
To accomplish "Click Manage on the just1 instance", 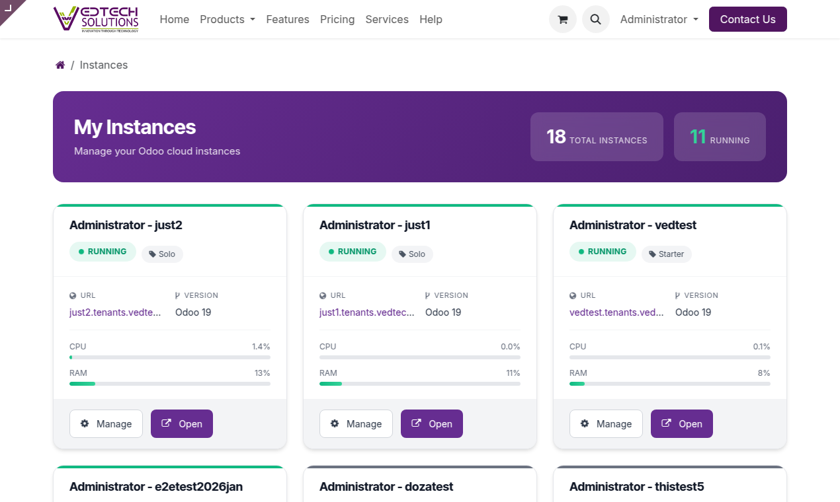I will coord(356,423).
